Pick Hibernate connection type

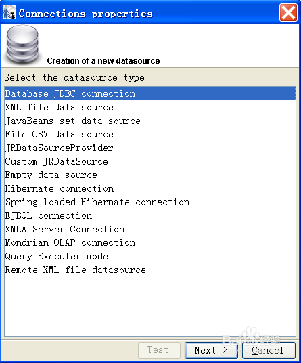pos(150,188)
